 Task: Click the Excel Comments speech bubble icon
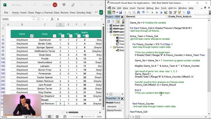[x=96, y=13]
